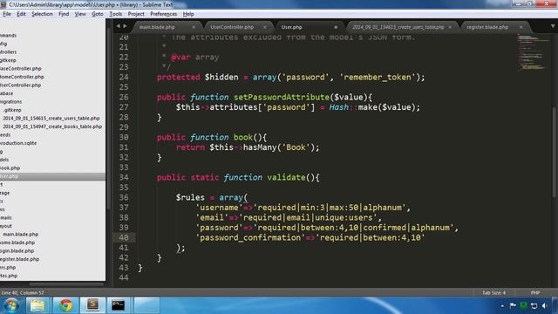Click the Action Center flag tray icon
This screenshot has height=314, width=558.
point(513,305)
